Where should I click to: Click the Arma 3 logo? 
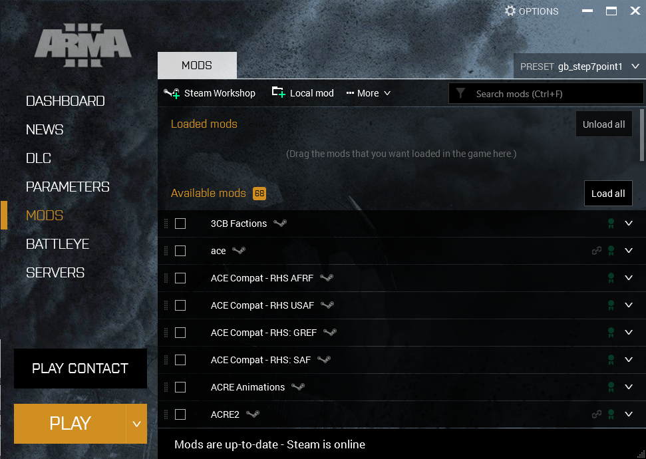(x=82, y=45)
